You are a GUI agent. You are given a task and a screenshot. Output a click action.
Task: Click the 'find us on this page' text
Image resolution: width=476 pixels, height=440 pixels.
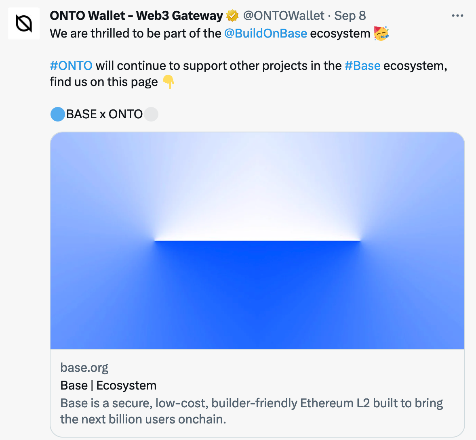[104, 82]
